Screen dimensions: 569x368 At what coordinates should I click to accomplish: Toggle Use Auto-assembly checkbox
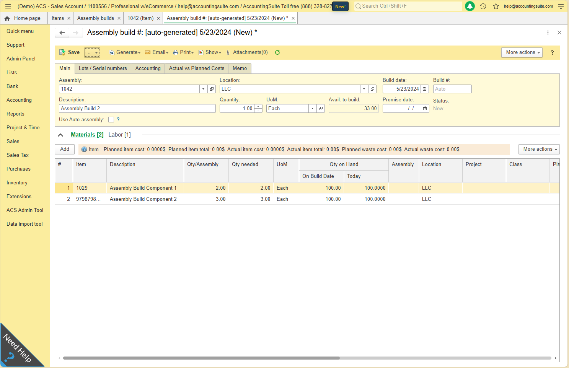coord(111,119)
